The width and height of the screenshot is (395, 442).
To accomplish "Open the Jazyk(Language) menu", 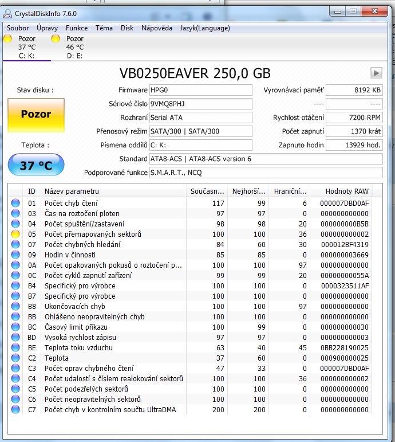I will (x=205, y=28).
